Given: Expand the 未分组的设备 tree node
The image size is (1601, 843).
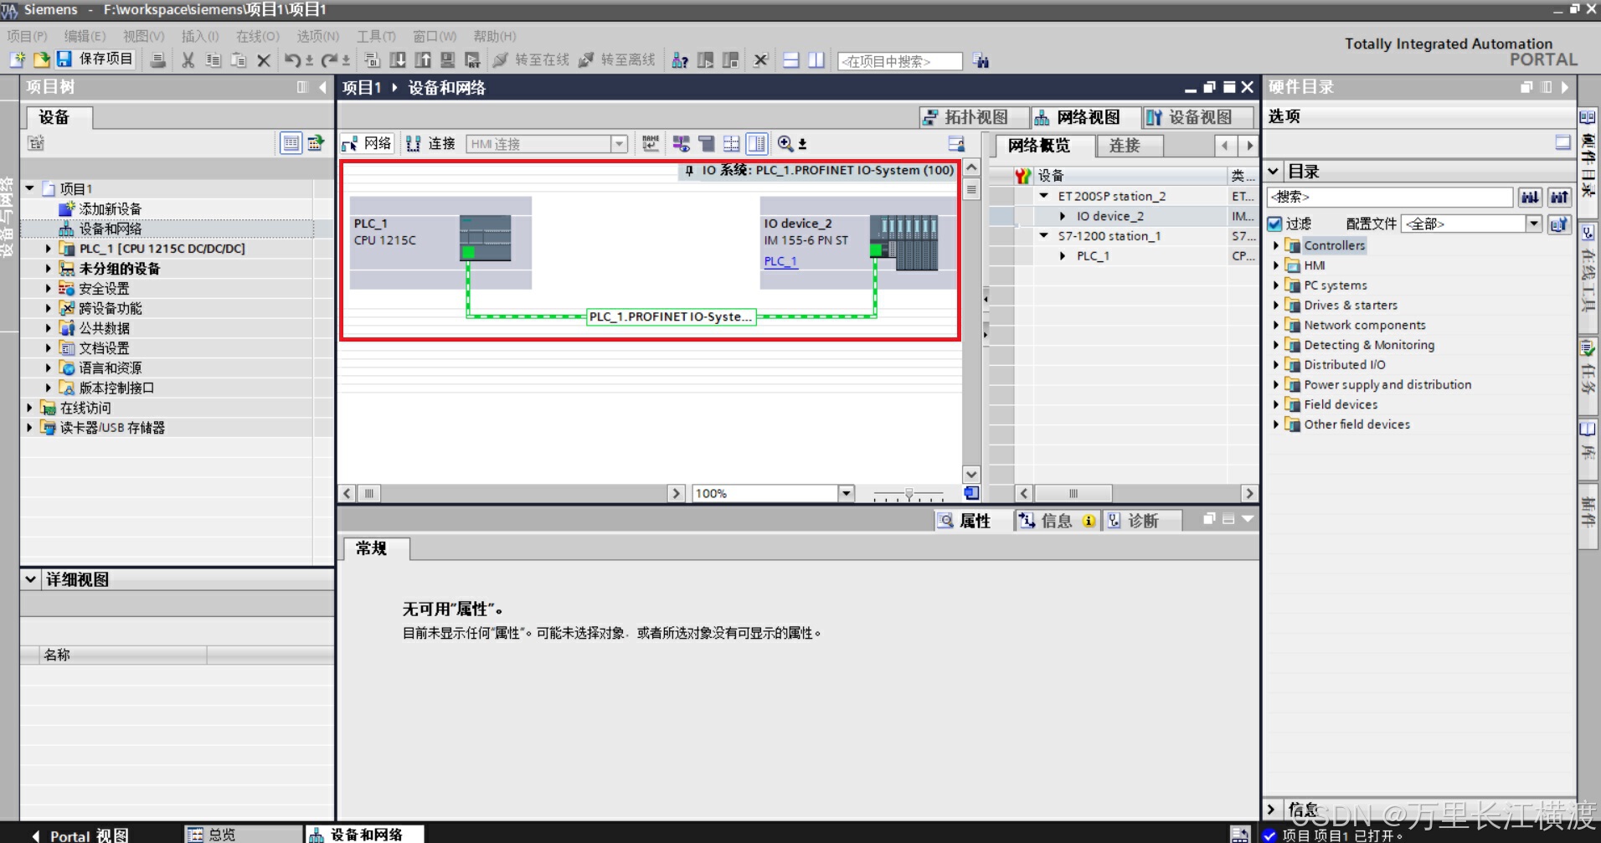Looking at the screenshot, I should point(49,269).
